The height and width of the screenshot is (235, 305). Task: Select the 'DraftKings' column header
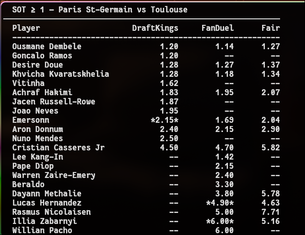pos(155,28)
